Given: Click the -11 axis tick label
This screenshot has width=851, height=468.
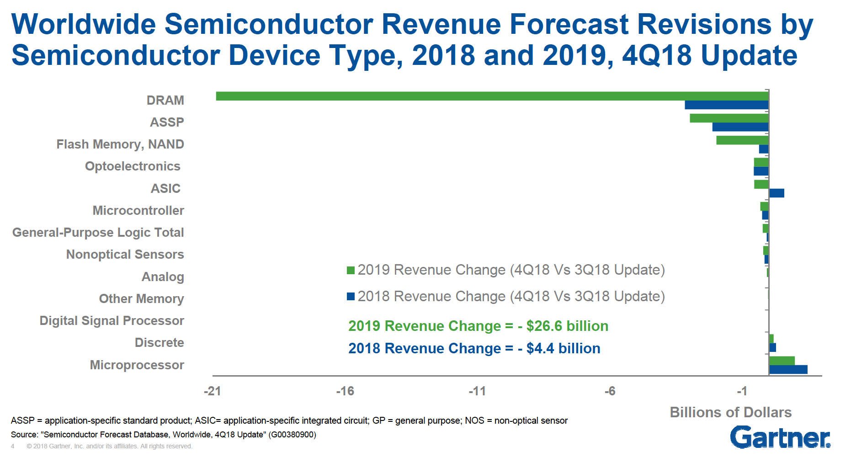Looking at the screenshot, I should pos(477,391).
